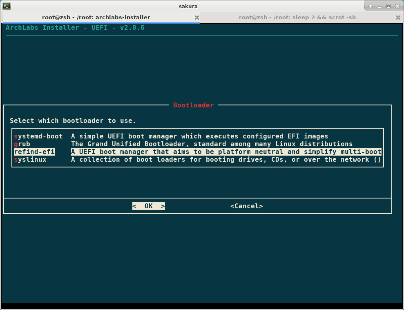Click the ArchLabs Installer - UEFI header text

(x=75, y=28)
